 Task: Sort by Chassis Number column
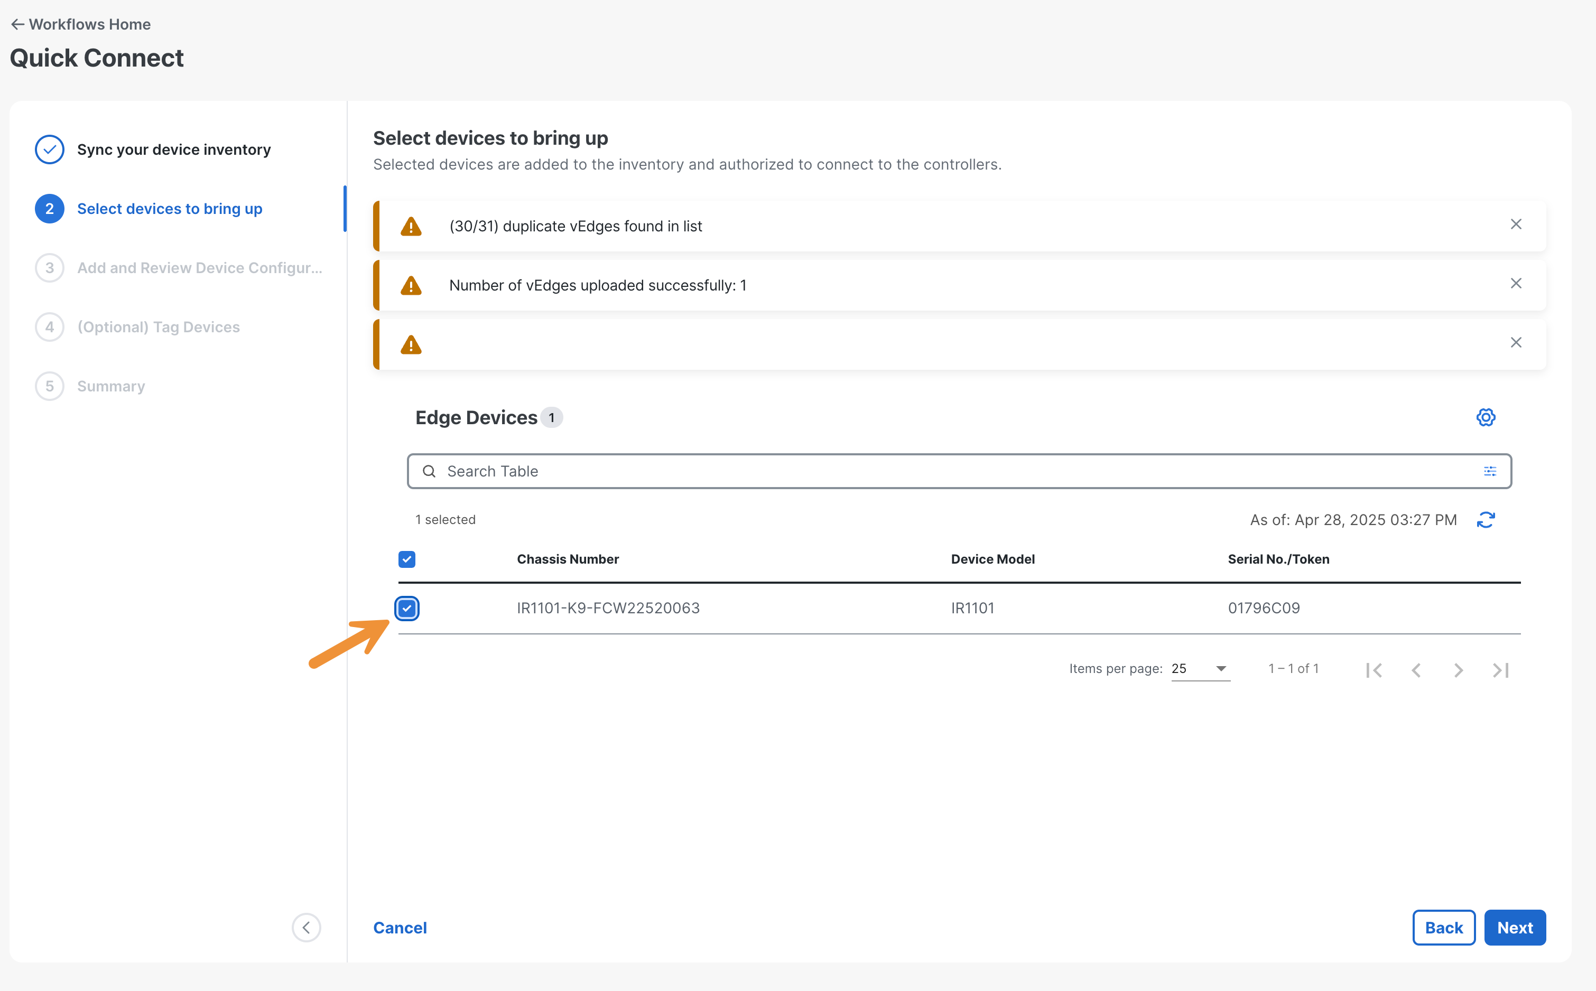[568, 559]
